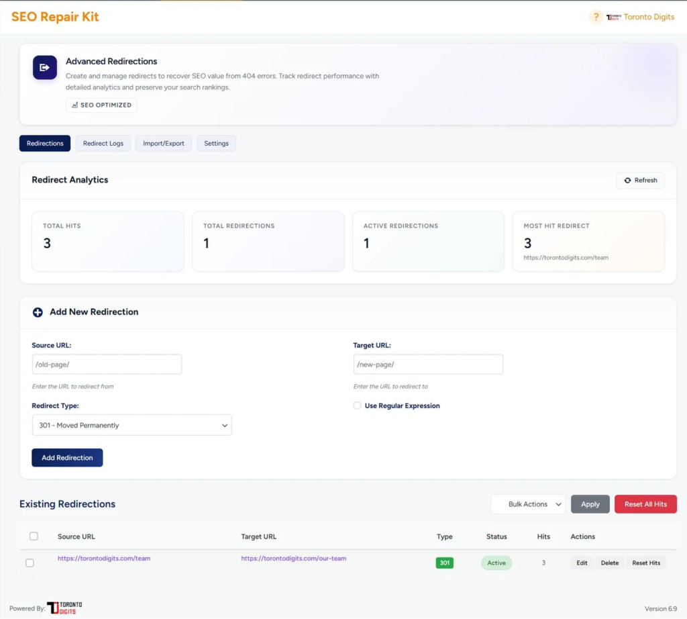Click the plus icon beside Add New Redirection

(x=38, y=312)
